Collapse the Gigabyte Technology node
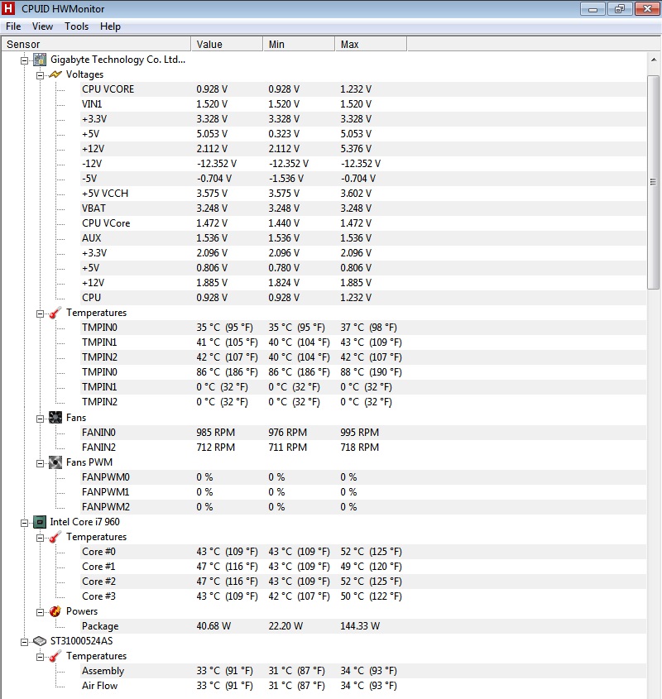662x699 pixels. [x=25, y=60]
